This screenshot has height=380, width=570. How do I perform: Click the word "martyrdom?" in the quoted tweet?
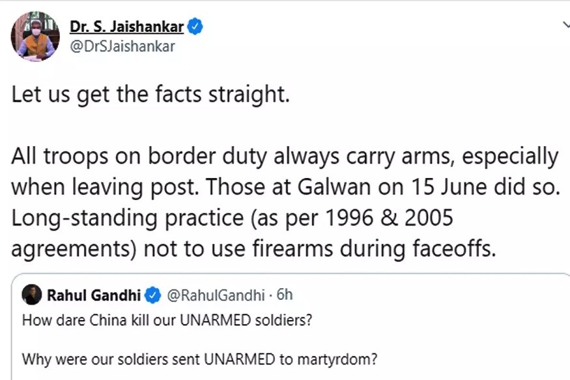tap(337, 360)
